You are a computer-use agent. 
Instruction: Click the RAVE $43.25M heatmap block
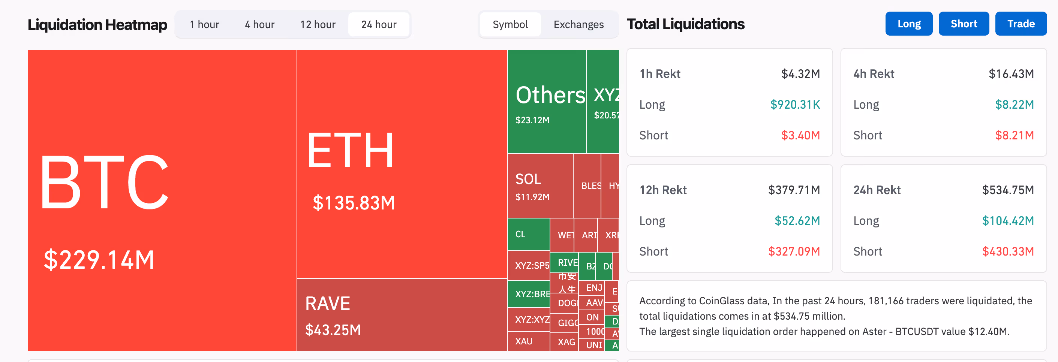coord(402,315)
